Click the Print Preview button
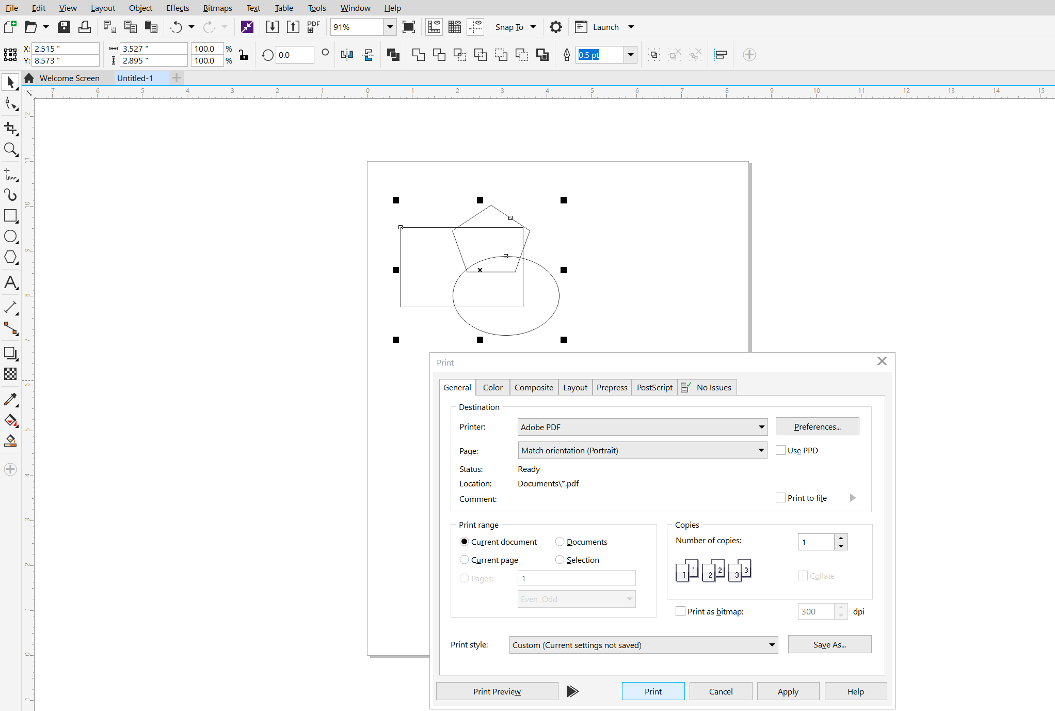1055x711 pixels. point(497,691)
